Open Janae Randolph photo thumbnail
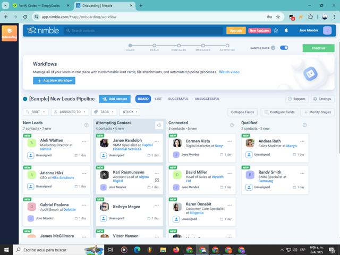This screenshot has height=255, width=340. (104, 143)
